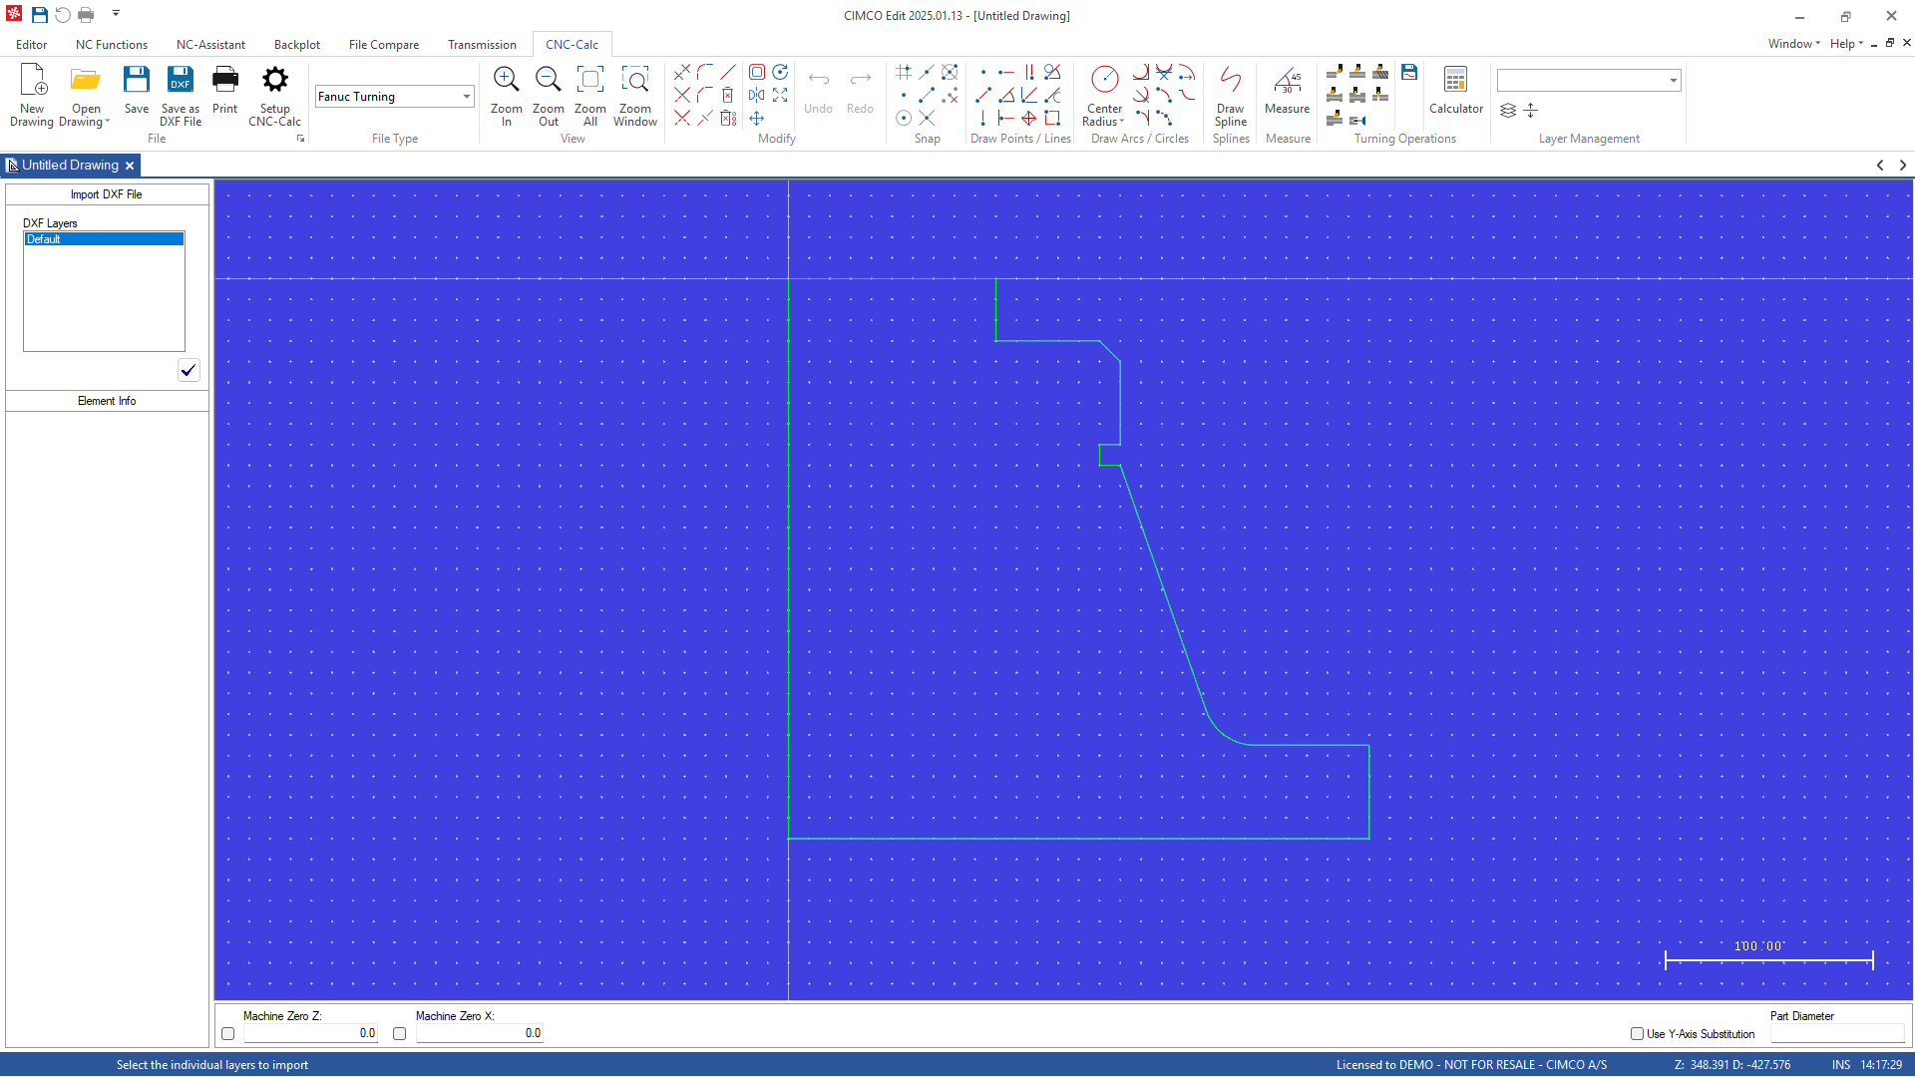Screen dimensions: 1915x1077
Task: Open the Fanuc Turning file type dropdown
Action: (x=465, y=96)
